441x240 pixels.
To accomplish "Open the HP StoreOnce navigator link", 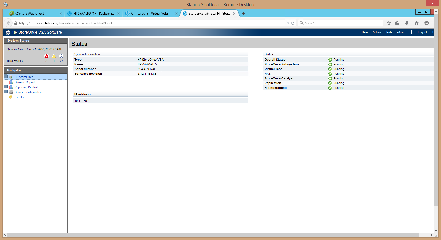I will [24, 77].
